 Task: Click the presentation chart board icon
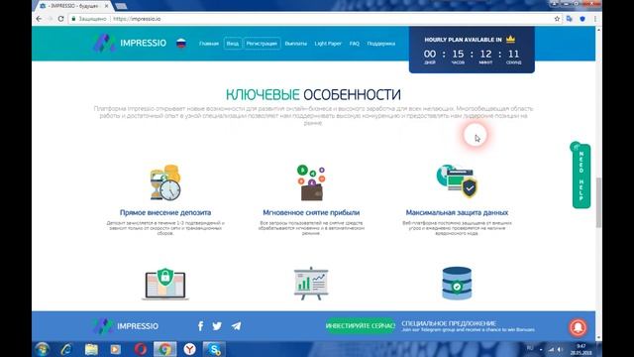click(x=311, y=284)
